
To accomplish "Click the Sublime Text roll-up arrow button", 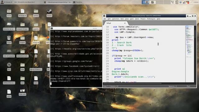I will (187, 16).
